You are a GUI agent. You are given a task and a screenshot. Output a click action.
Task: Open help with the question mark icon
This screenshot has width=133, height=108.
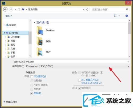tap(127, 16)
